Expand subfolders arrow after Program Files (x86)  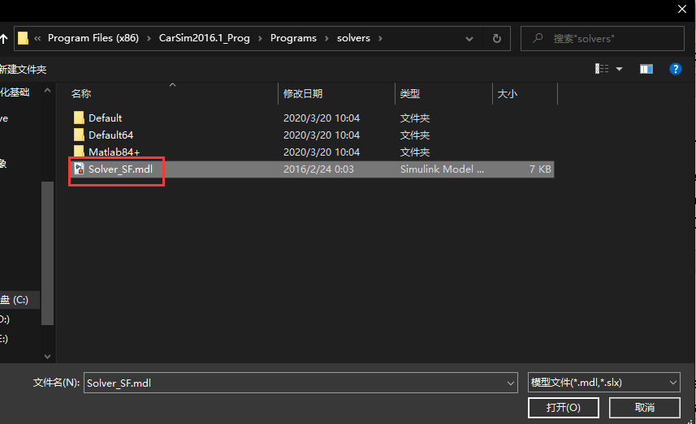click(x=149, y=39)
